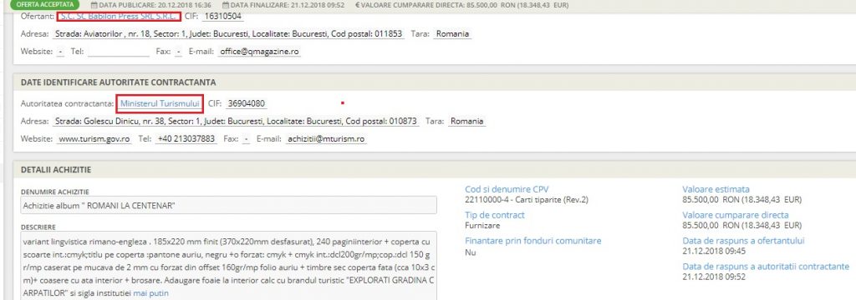The image size is (856, 300).
Task: Click the DENUMIRE ACHIZITIE field with album title
Action: [228, 205]
